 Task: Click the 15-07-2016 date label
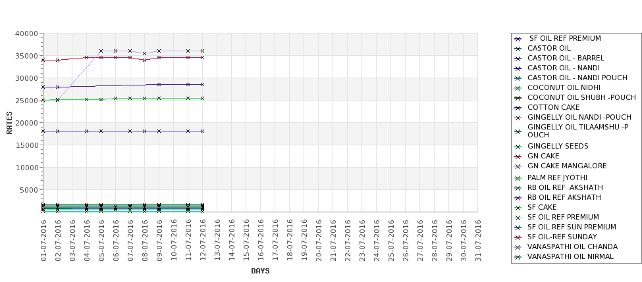pos(246,241)
